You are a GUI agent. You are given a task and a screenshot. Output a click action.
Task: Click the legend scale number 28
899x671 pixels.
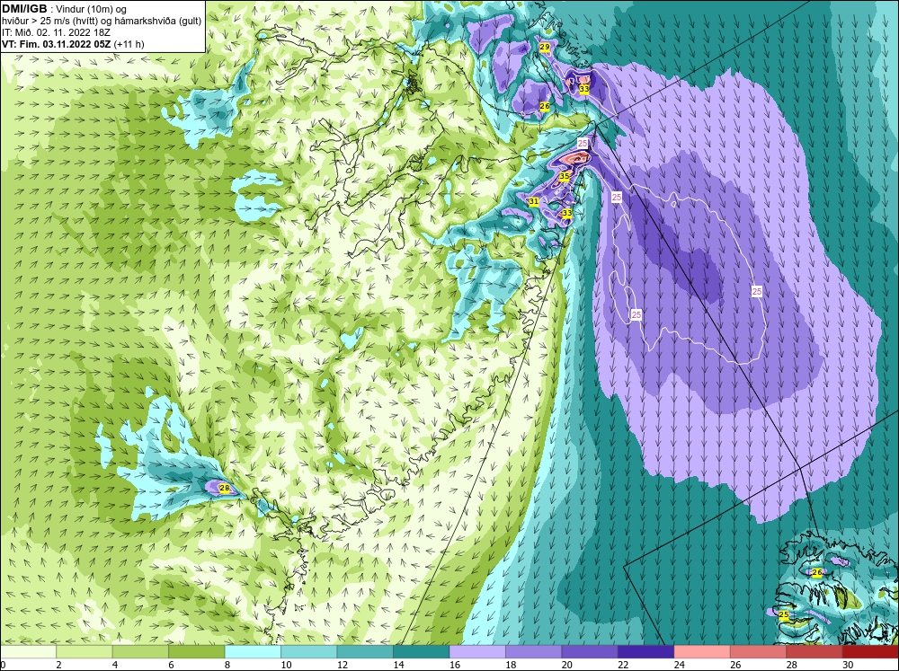pos(791,665)
